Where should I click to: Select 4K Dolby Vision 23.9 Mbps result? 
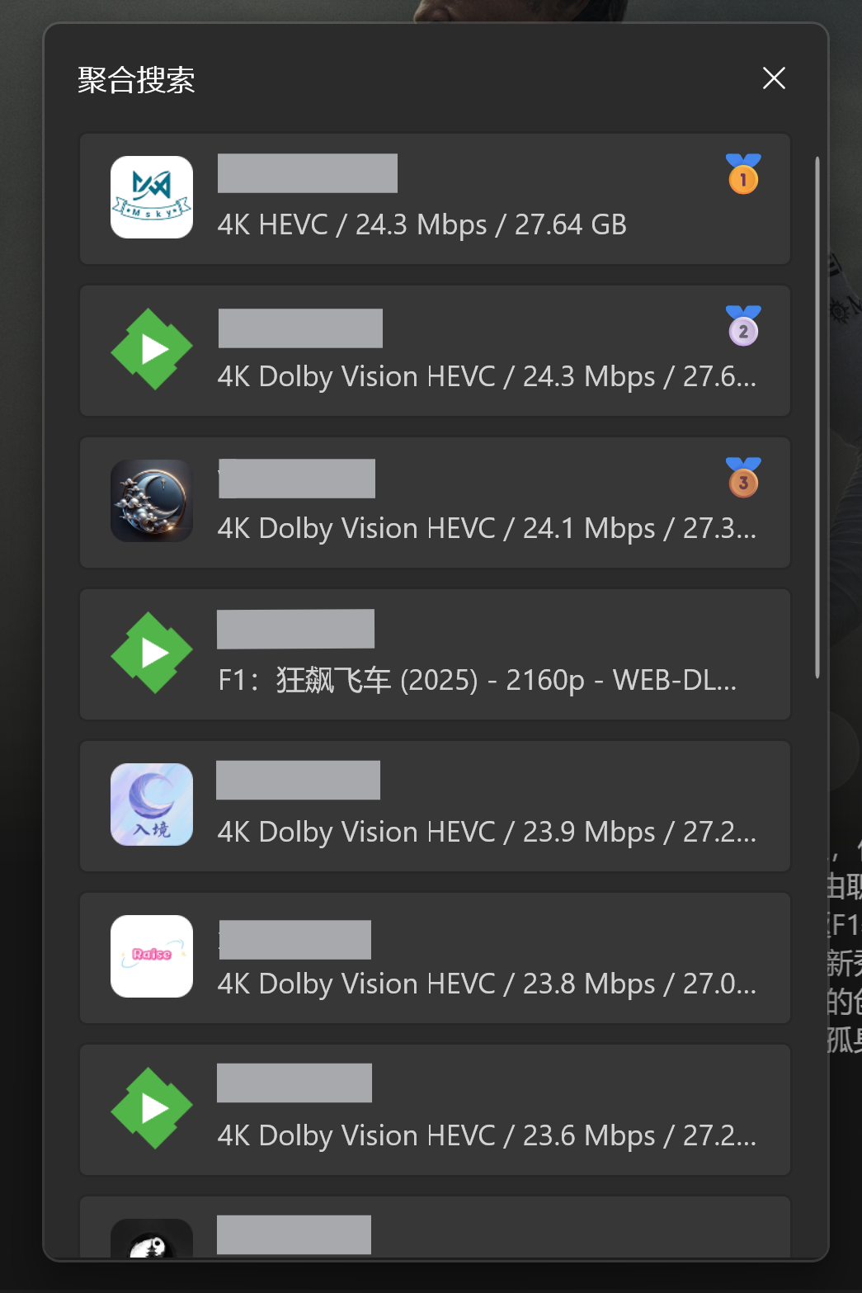[435, 806]
